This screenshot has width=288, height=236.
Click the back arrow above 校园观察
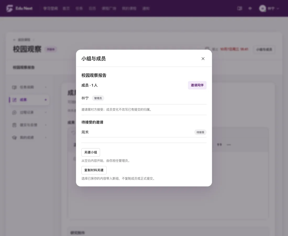pyautogui.click(x=14, y=40)
